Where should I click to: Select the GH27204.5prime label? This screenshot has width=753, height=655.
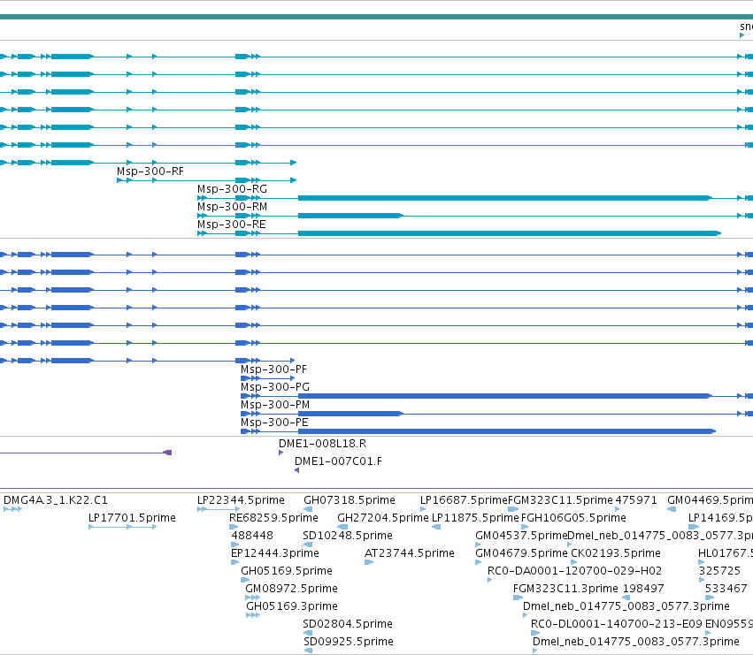click(x=383, y=518)
